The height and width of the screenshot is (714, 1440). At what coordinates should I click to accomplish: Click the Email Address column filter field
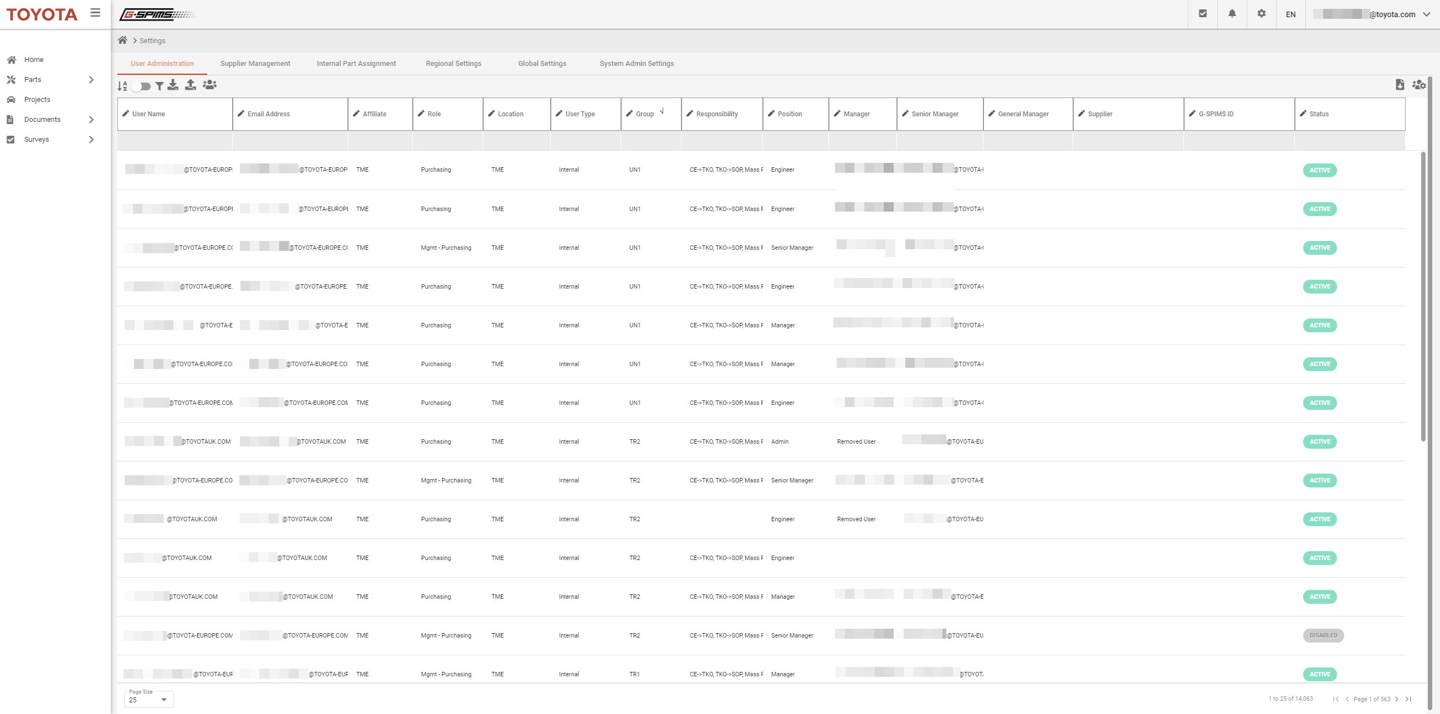coord(290,141)
